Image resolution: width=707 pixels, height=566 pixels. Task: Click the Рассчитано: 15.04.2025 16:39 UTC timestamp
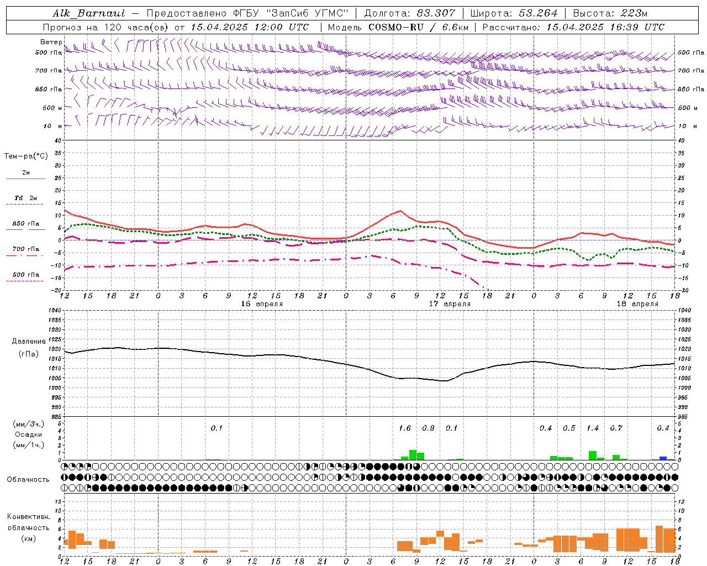coord(573,27)
